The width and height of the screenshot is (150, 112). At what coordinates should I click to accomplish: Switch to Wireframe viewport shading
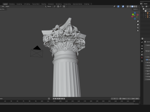[130, 7]
